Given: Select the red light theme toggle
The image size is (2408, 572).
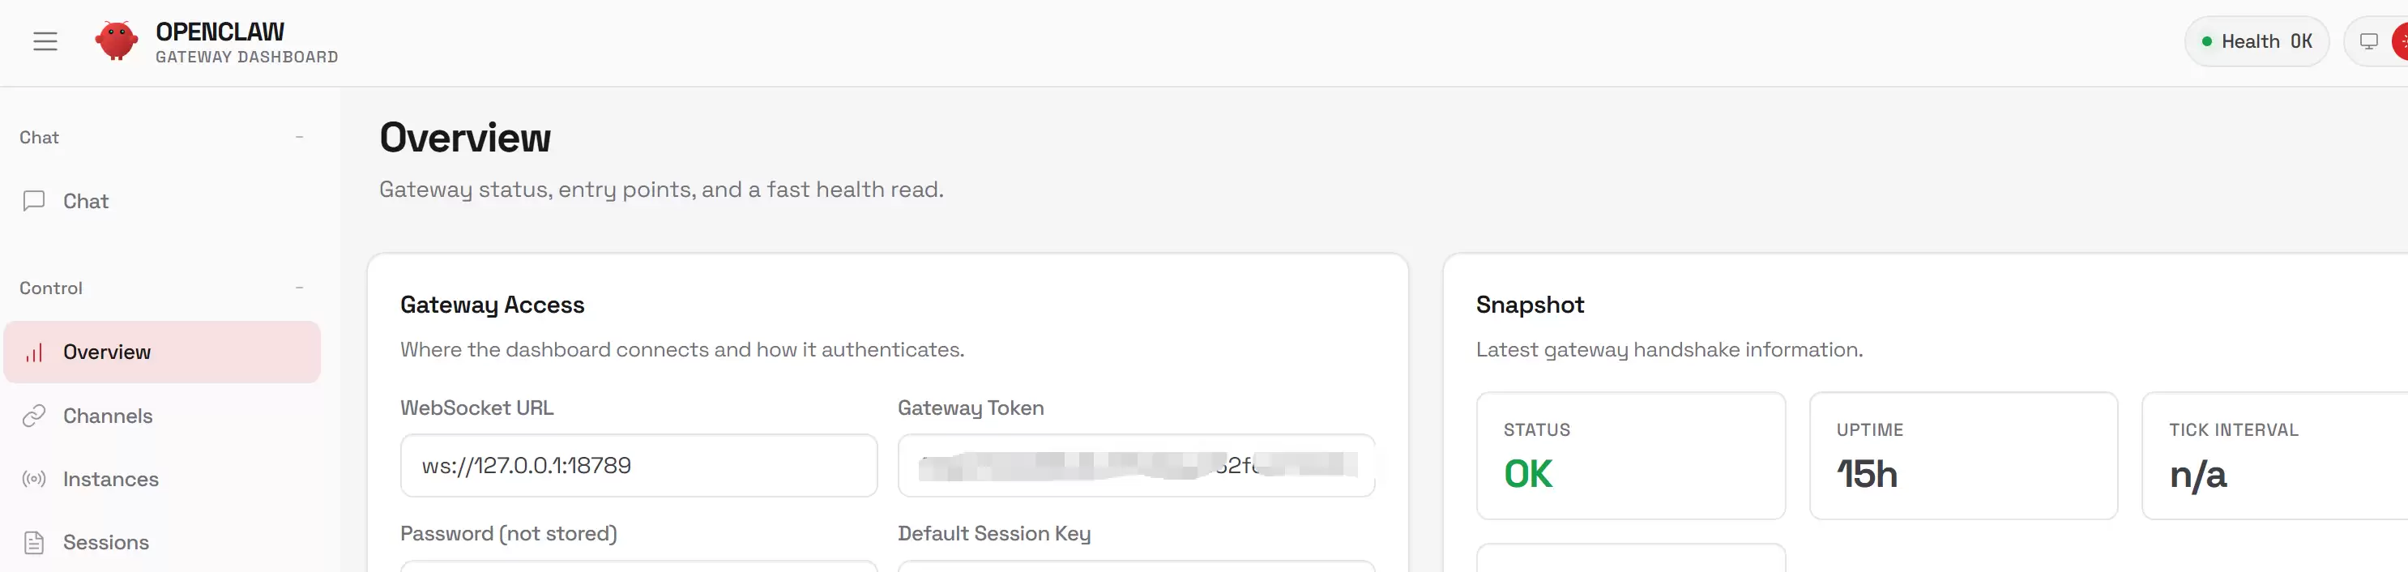Looking at the screenshot, I should tap(2400, 42).
